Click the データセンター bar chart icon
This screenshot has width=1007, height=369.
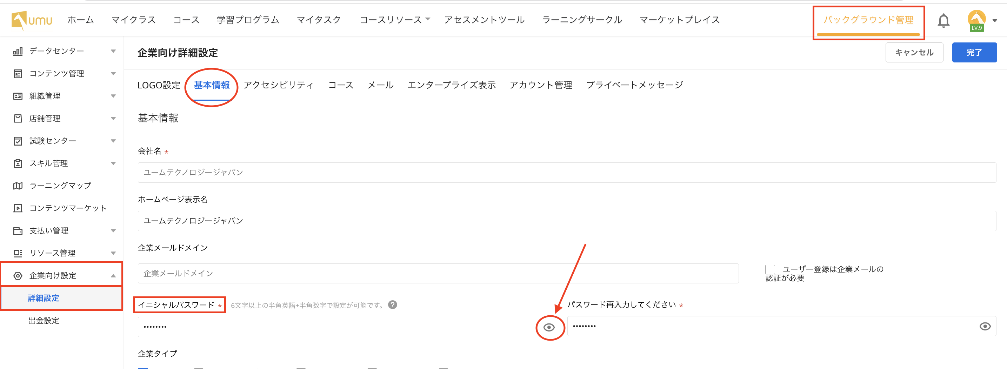[x=18, y=51]
